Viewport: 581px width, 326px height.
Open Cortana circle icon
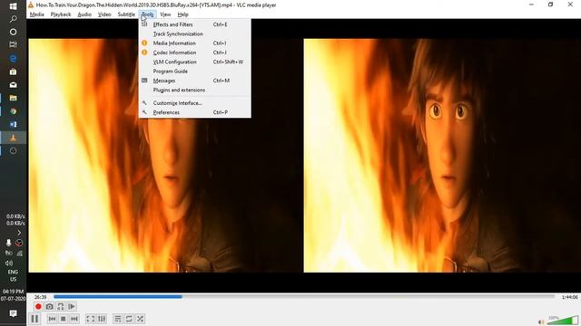[13, 32]
